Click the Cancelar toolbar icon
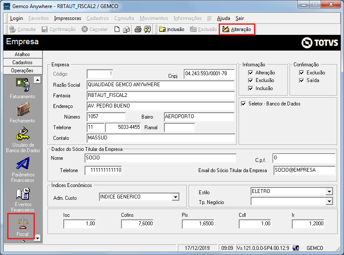The image size is (344, 255). 85,29
